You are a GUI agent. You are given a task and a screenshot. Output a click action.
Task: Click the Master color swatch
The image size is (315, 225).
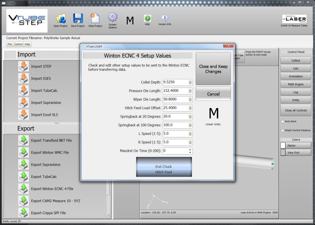(x=283, y=146)
